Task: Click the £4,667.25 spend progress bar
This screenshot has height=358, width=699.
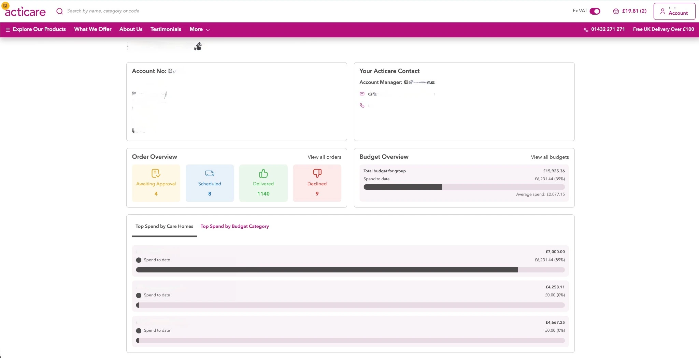Action: (350, 341)
